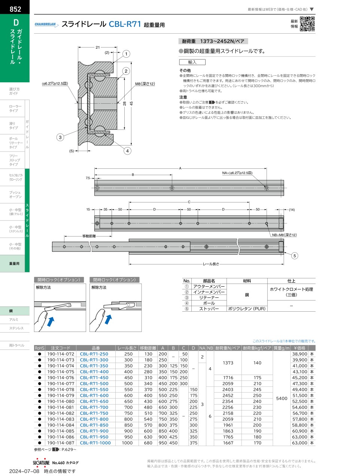Click the 輸入 import badge

[x=192, y=62]
